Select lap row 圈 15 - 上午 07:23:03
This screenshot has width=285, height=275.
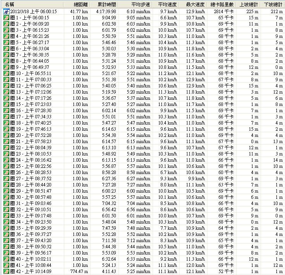[x=143, y=105]
